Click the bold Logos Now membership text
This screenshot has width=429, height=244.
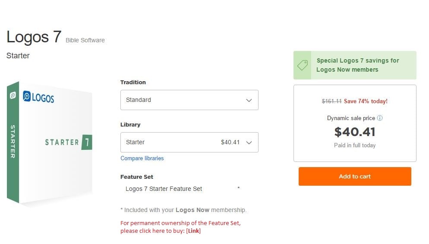(192, 210)
